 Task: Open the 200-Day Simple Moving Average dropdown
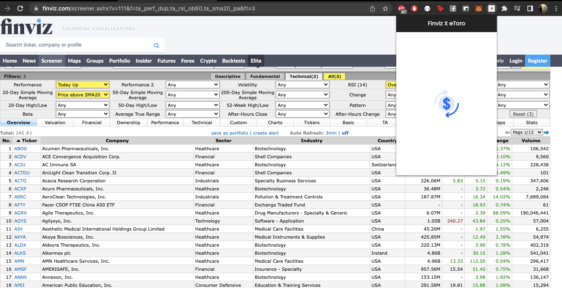pyautogui.click(x=302, y=95)
